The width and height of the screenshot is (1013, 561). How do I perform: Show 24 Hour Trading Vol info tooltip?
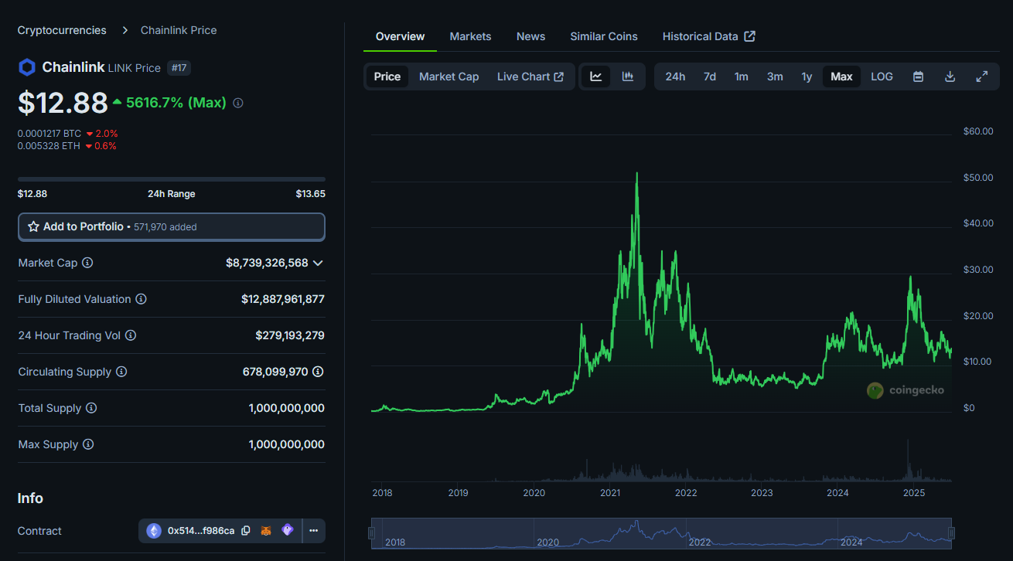click(x=131, y=335)
